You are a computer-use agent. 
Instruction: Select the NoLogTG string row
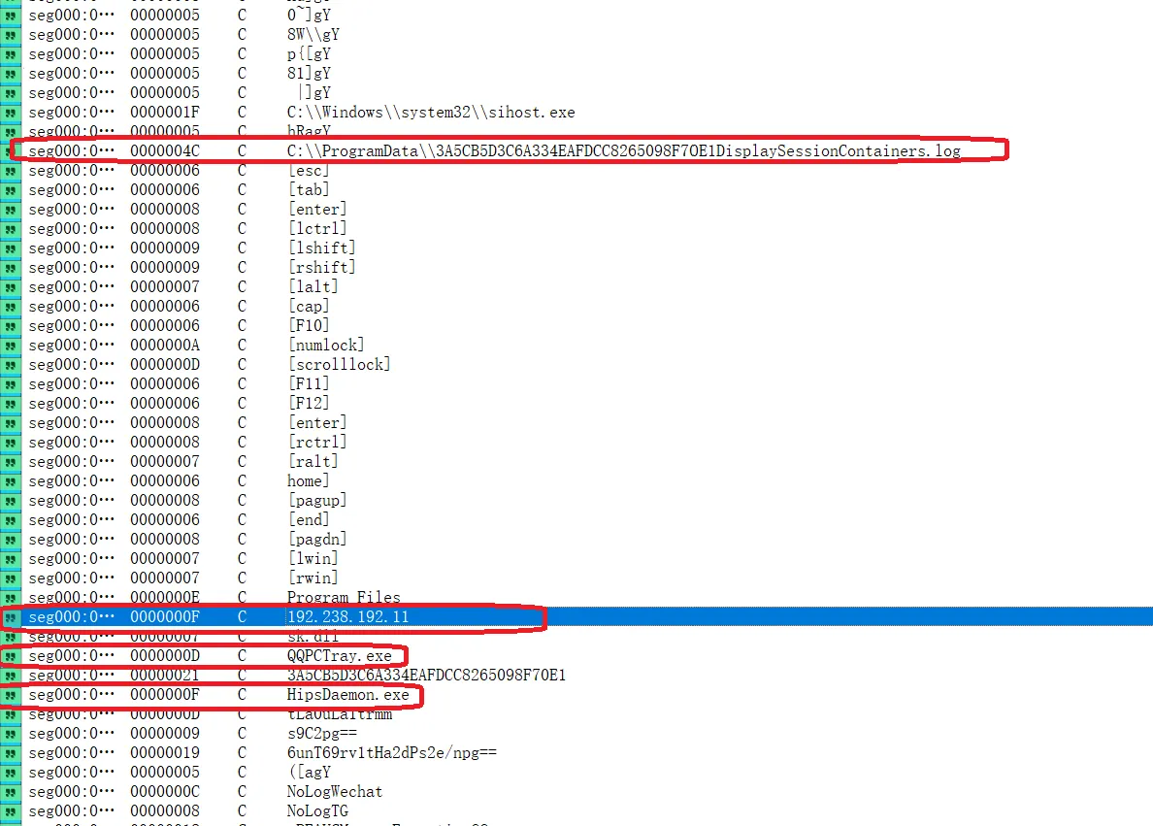(317, 811)
